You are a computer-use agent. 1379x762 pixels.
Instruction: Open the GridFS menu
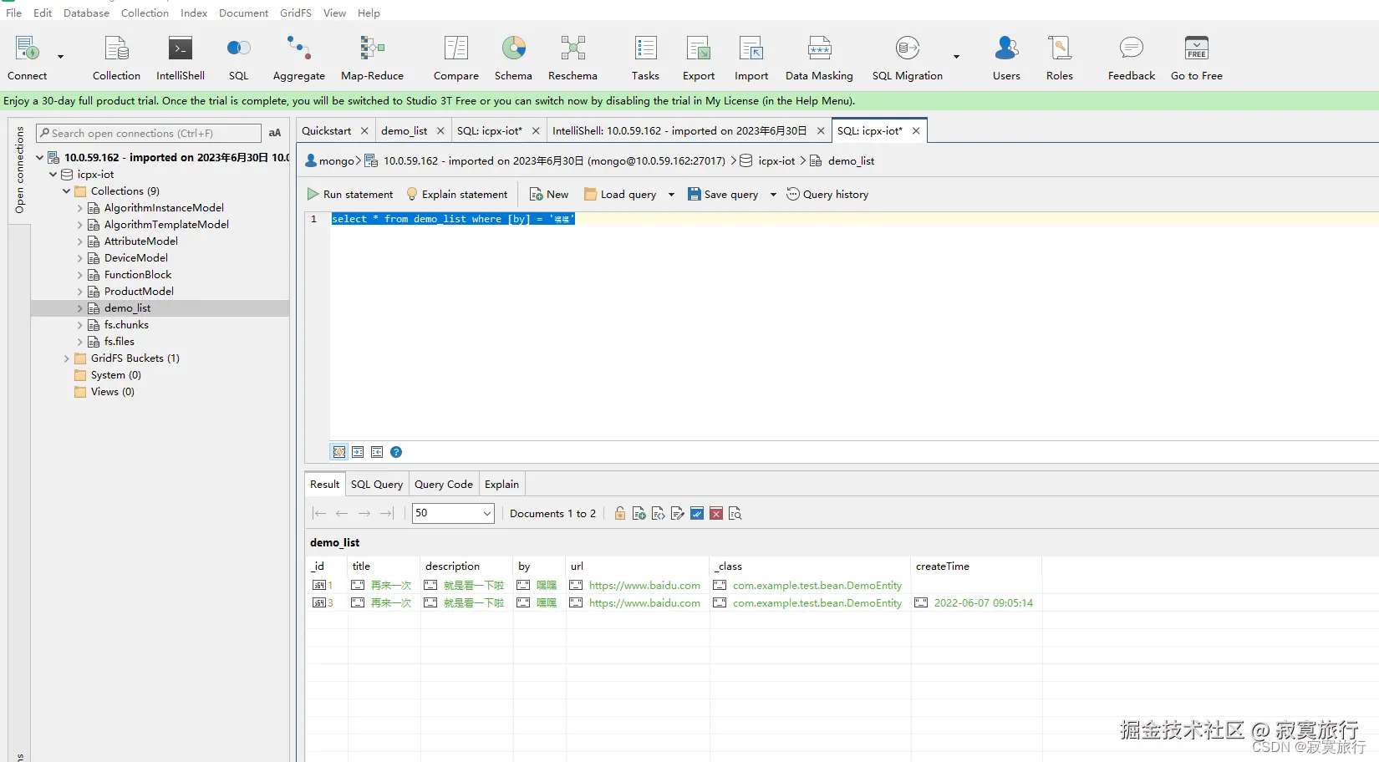click(296, 13)
